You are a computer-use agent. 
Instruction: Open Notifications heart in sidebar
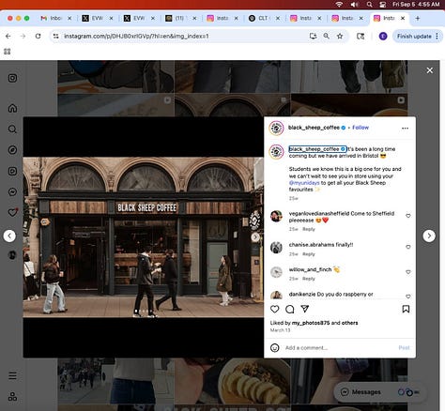(12, 213)
